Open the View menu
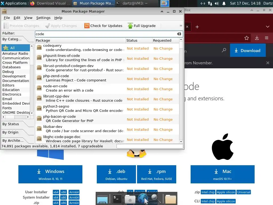Image resolution: width=273 pixels, height=205 pixels. (28, 18)
